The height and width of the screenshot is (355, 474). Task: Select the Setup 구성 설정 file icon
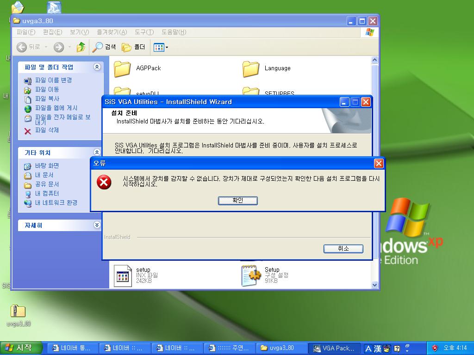coord(251,275)
